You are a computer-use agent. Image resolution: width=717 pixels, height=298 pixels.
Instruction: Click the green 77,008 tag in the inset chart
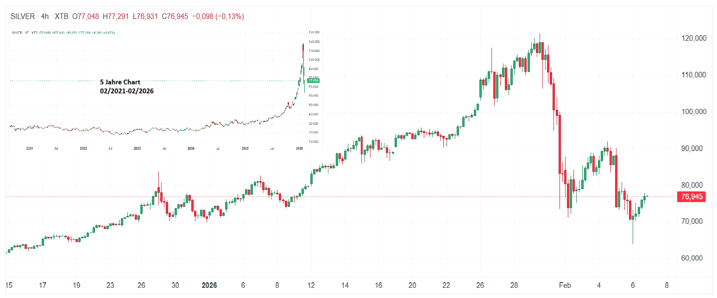[x=314, y=80]
